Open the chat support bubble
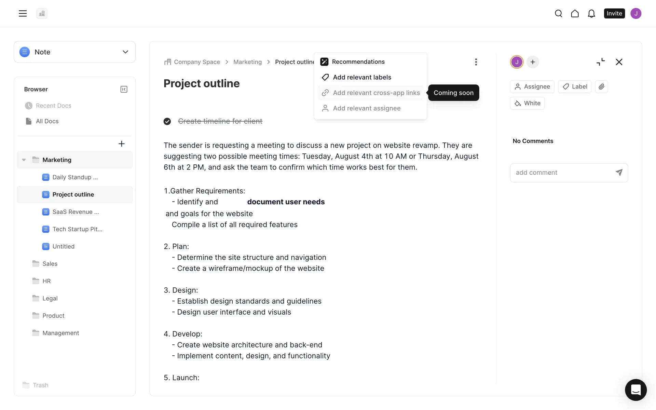The image size is (656, 410). 635,389
